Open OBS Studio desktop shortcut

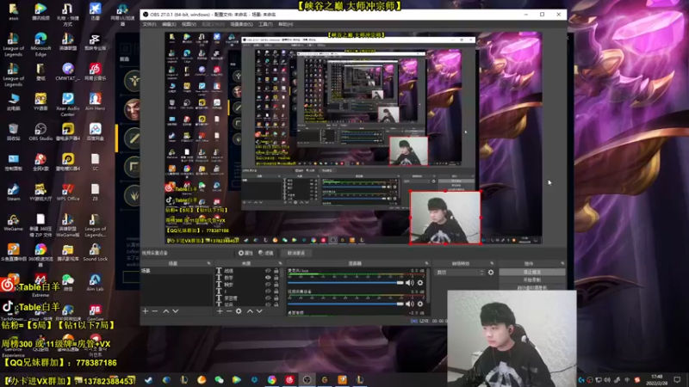[40, 132]
